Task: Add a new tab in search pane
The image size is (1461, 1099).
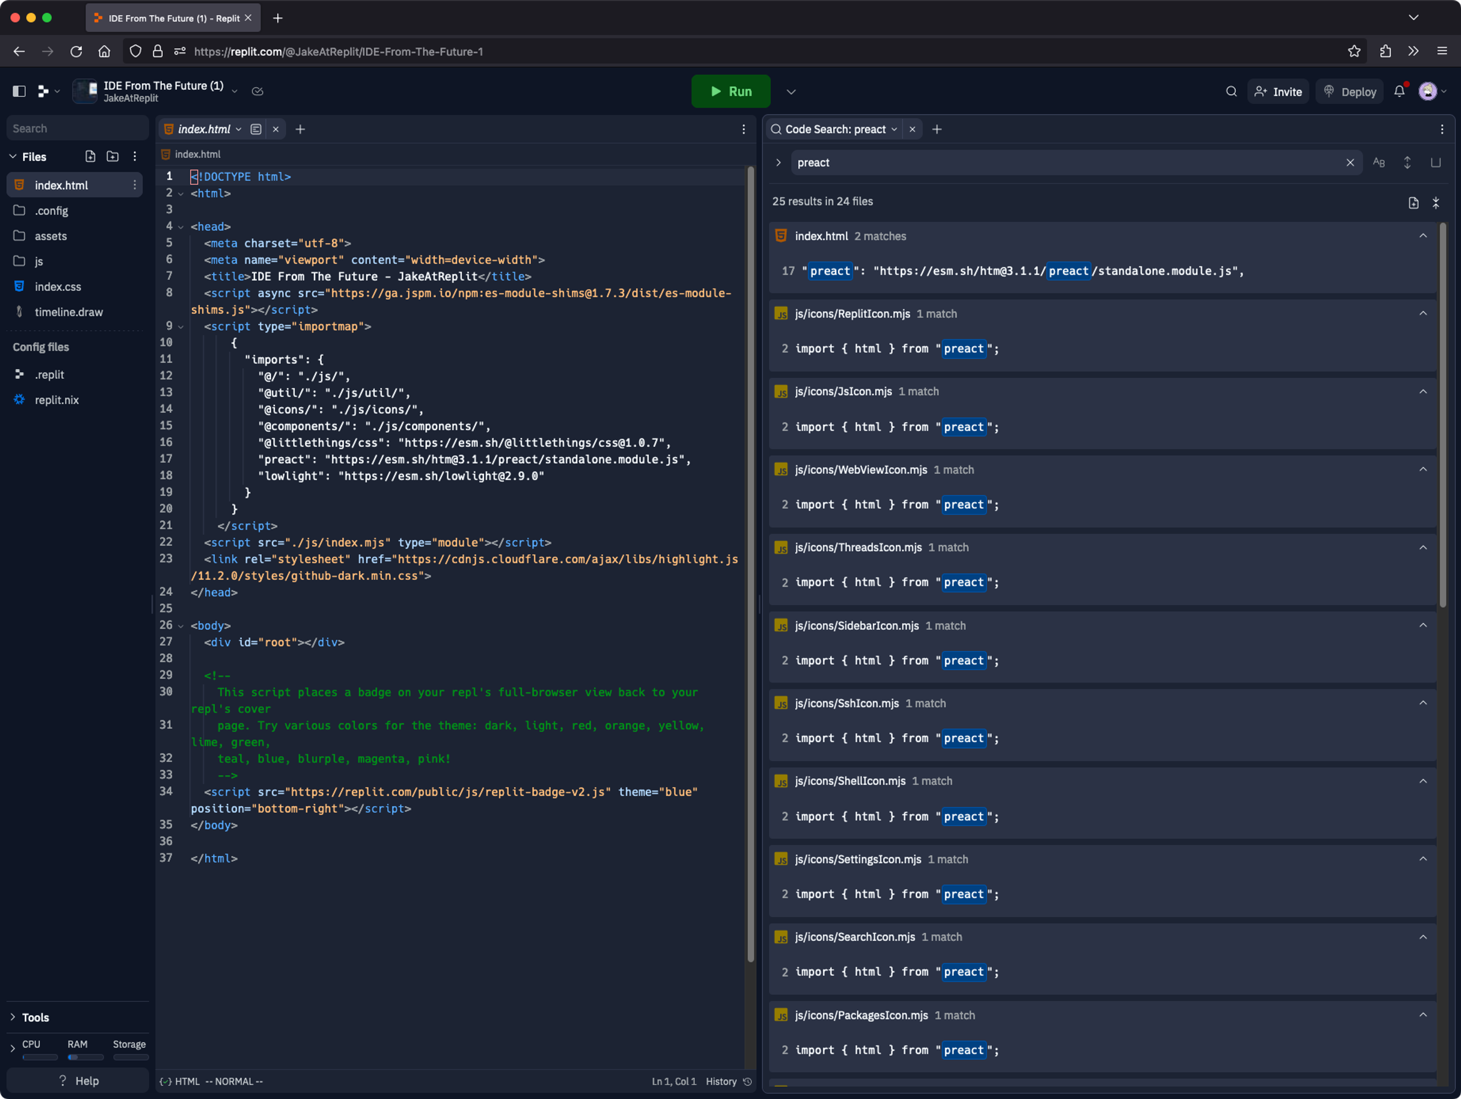Action: [x=937, y=129]
